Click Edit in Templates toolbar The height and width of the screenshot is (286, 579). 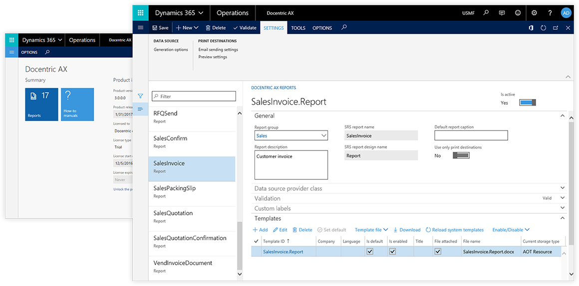(280, 230)
